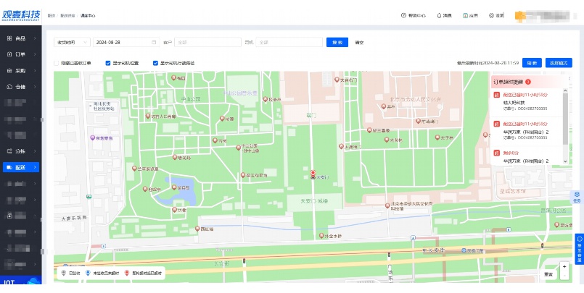Uncheck the 显示司机位置 checkbox
Image resolution: width=584 pixels, height=293 pixels.
tap(108, 63)
